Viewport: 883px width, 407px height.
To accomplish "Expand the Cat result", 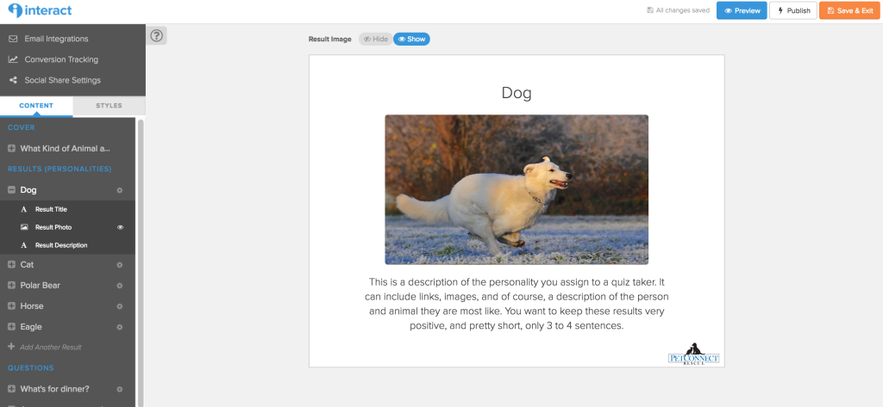I will pyautogui.click(x=11, y=264).
